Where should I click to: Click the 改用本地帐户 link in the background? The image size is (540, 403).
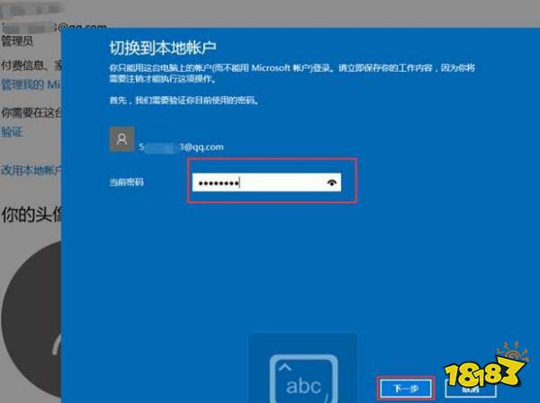click(x=29, y=169)
